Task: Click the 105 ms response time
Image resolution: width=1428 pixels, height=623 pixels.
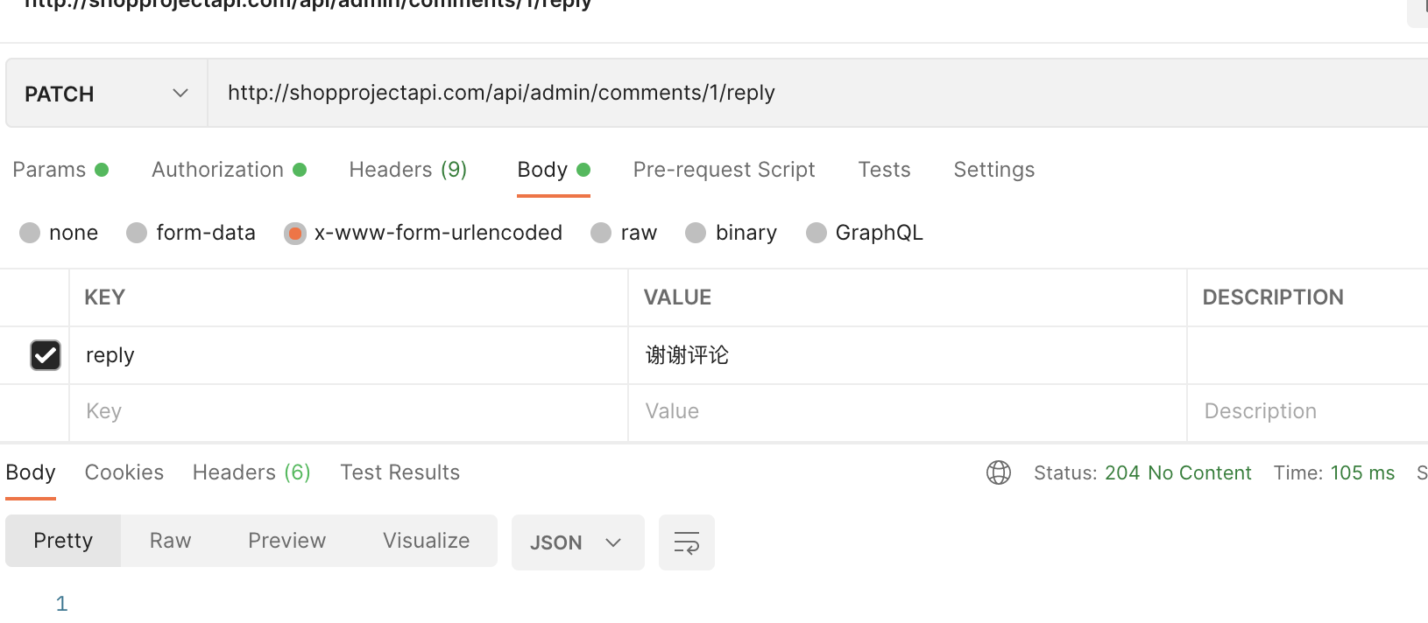Action: [1362, 472]
